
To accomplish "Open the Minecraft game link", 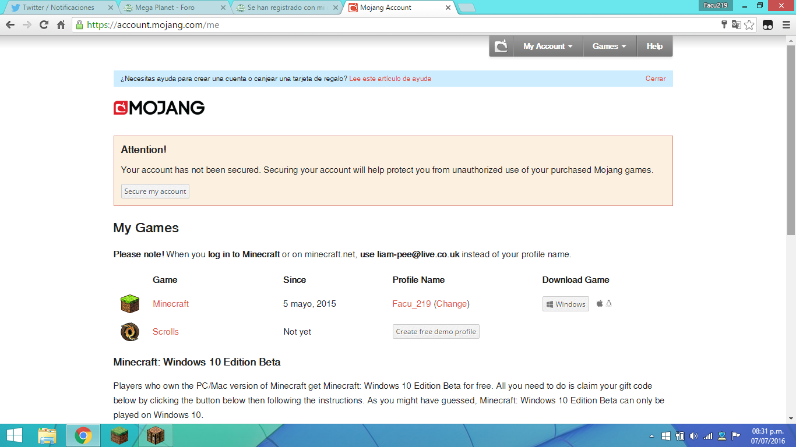I will point(171,304).
